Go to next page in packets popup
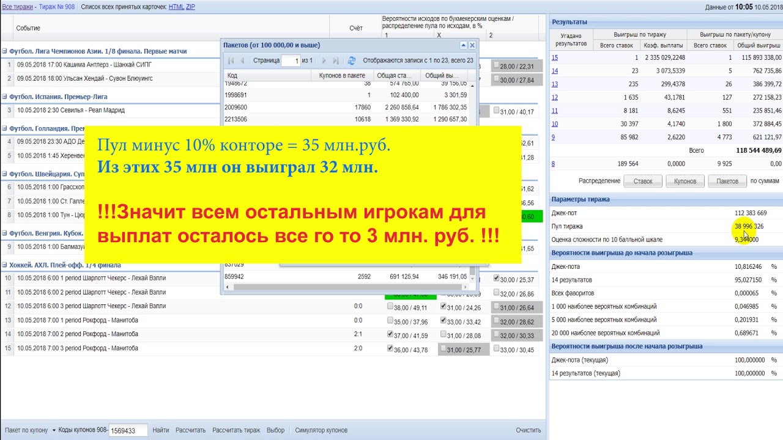 [x=324, y=61]
